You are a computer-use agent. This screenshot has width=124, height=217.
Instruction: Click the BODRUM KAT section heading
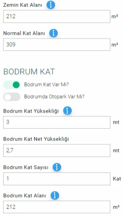coord(29,72)
